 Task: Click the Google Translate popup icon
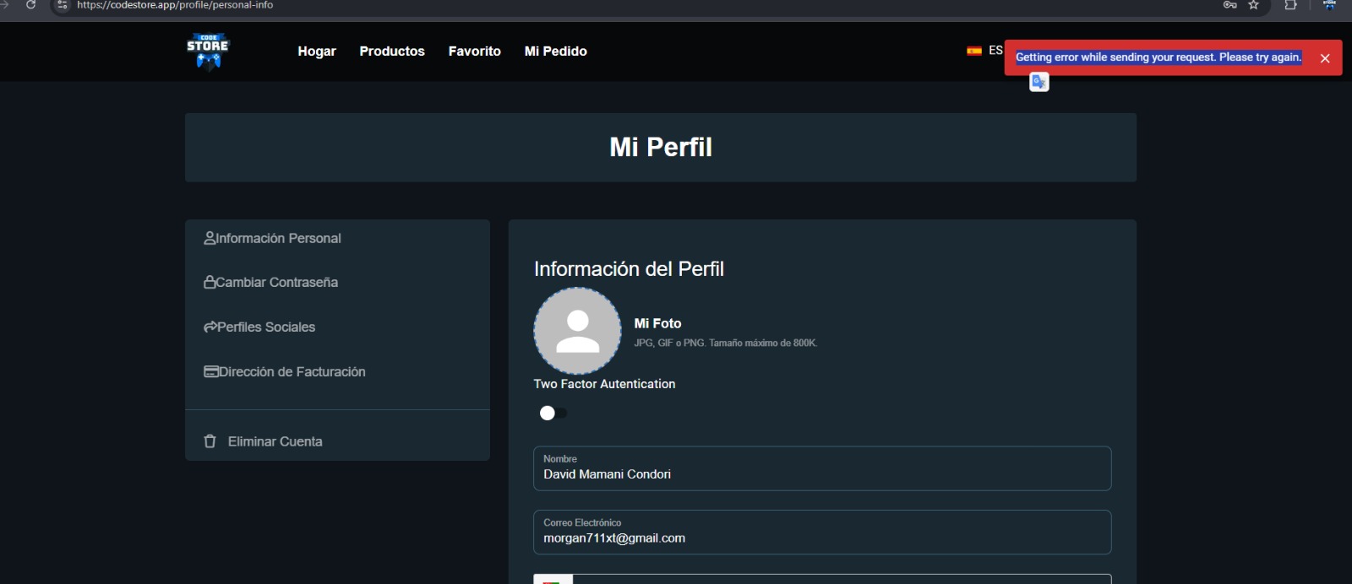[1039, 82]
